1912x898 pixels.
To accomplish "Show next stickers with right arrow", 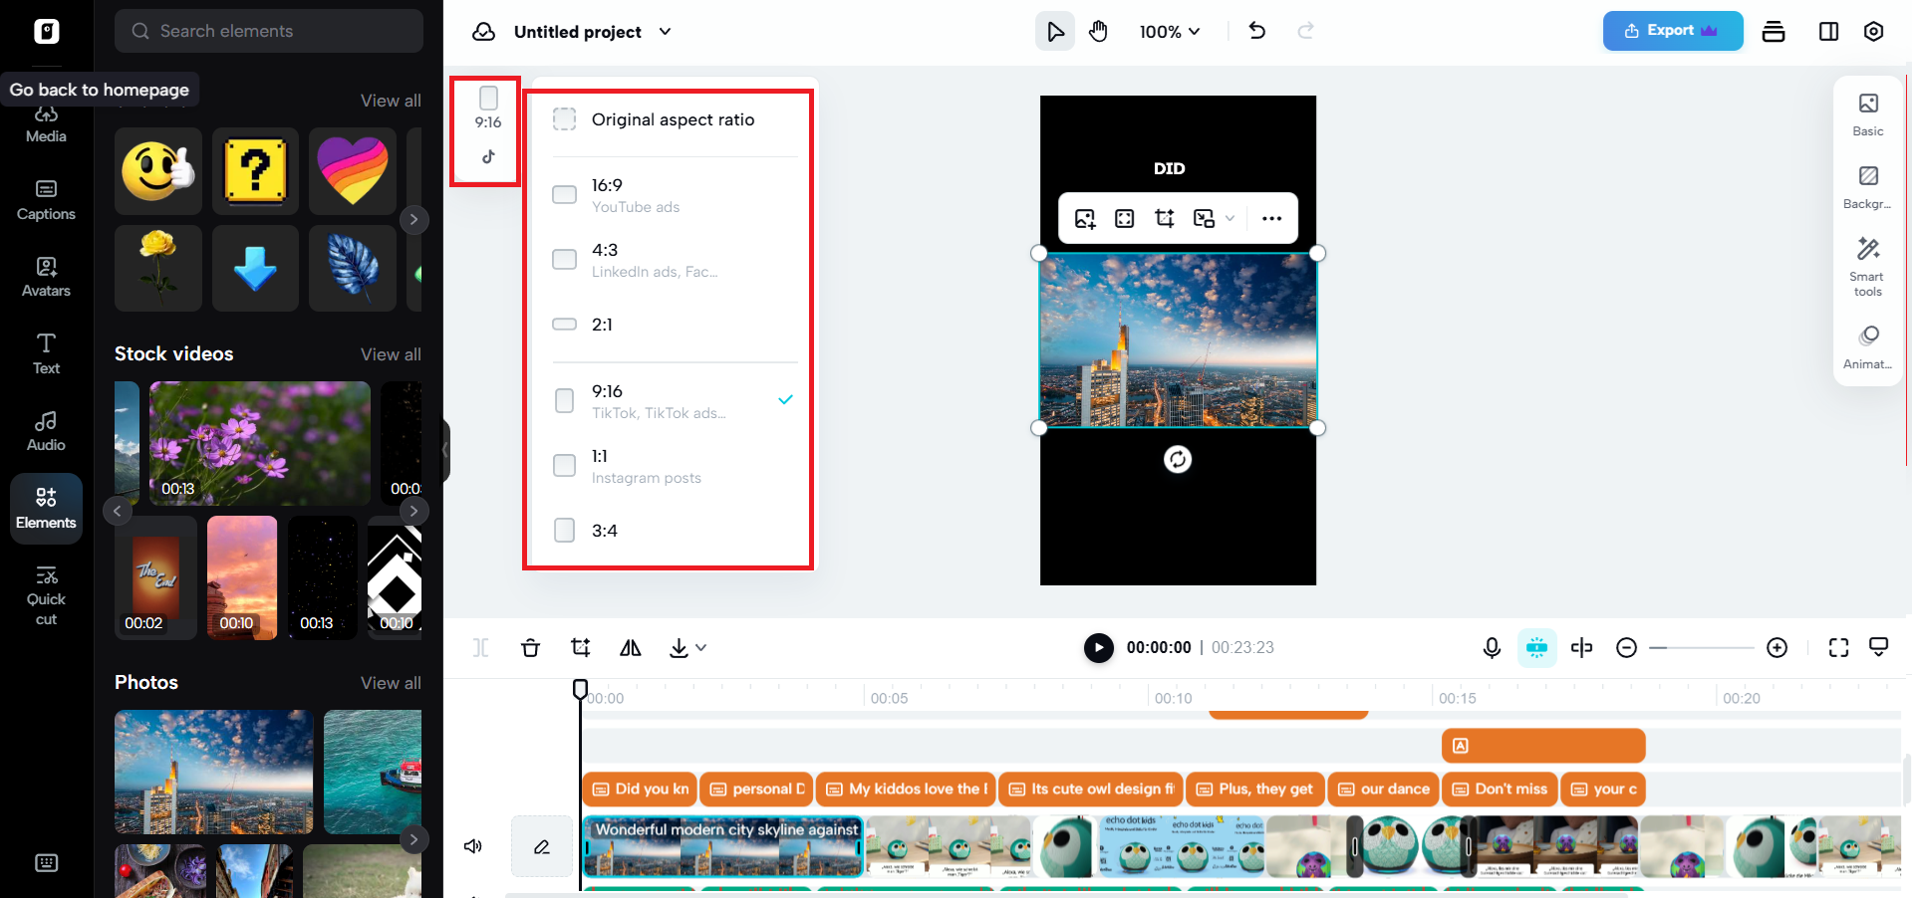I will (413, 219).
